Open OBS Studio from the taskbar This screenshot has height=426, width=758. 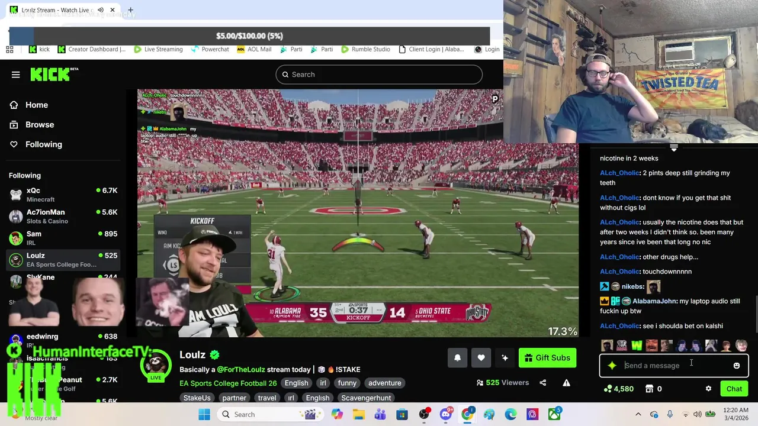click(424, 414)
